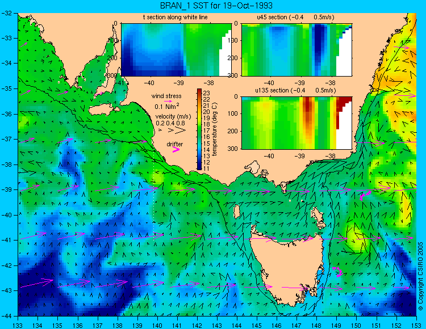Click depth label 300 on u135 section

[x=233, y=149]
